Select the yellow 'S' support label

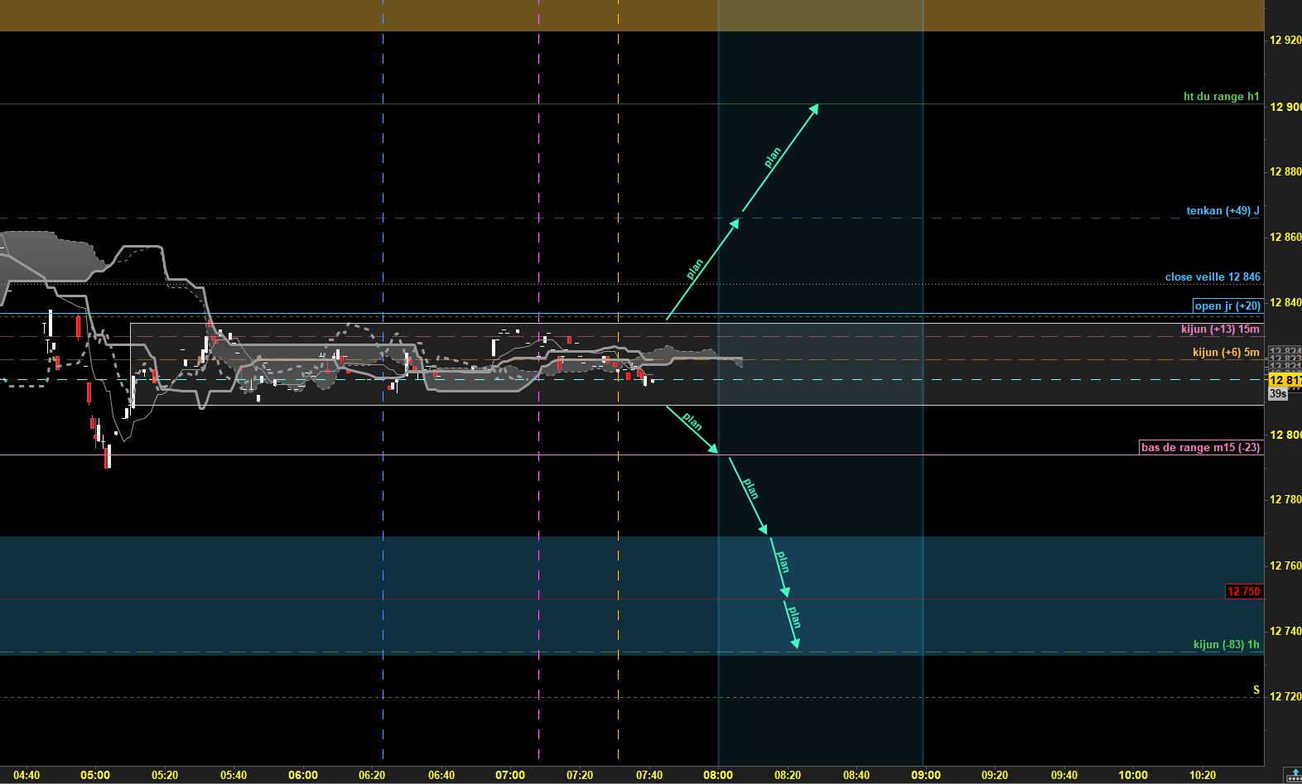click(x=1256, y=690)
